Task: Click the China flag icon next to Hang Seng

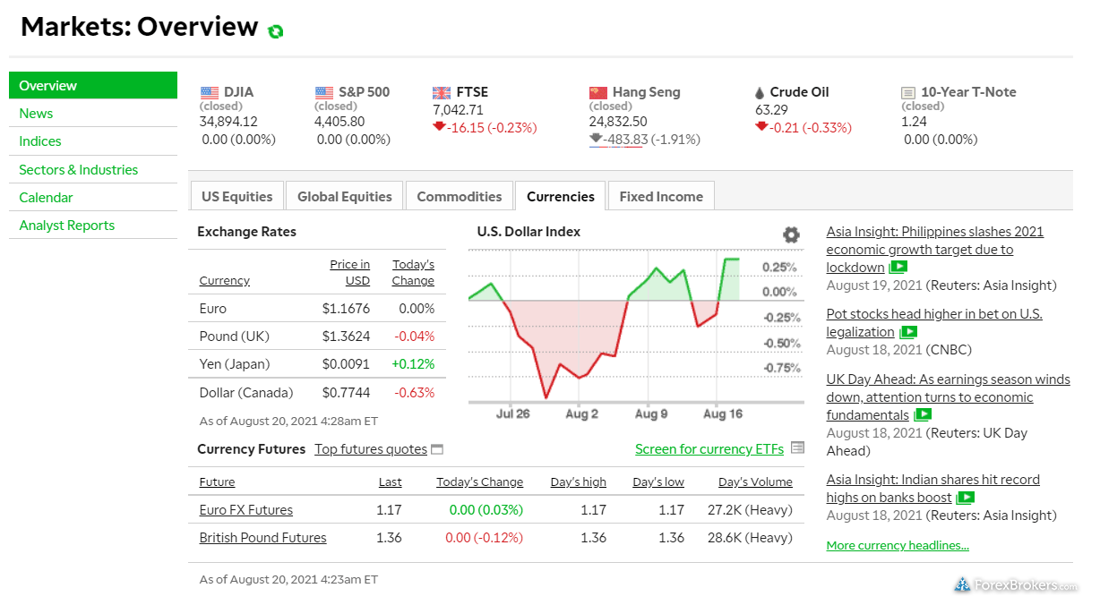Action: [598, 92]
